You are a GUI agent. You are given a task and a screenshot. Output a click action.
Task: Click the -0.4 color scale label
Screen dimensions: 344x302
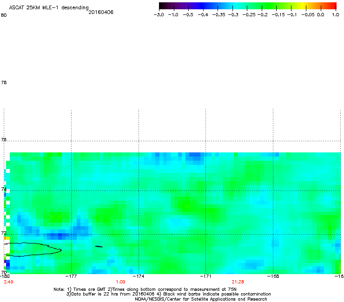point(203,15)
